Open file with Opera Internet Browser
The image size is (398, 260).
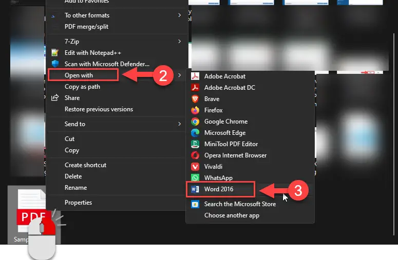click(x=250, y=155)
